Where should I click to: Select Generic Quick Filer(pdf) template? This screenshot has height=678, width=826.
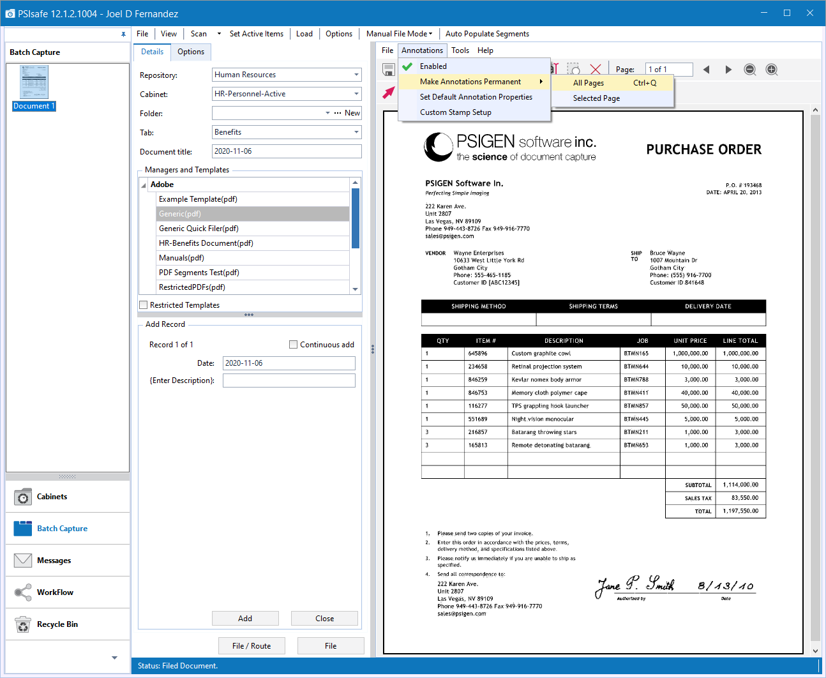253,229
